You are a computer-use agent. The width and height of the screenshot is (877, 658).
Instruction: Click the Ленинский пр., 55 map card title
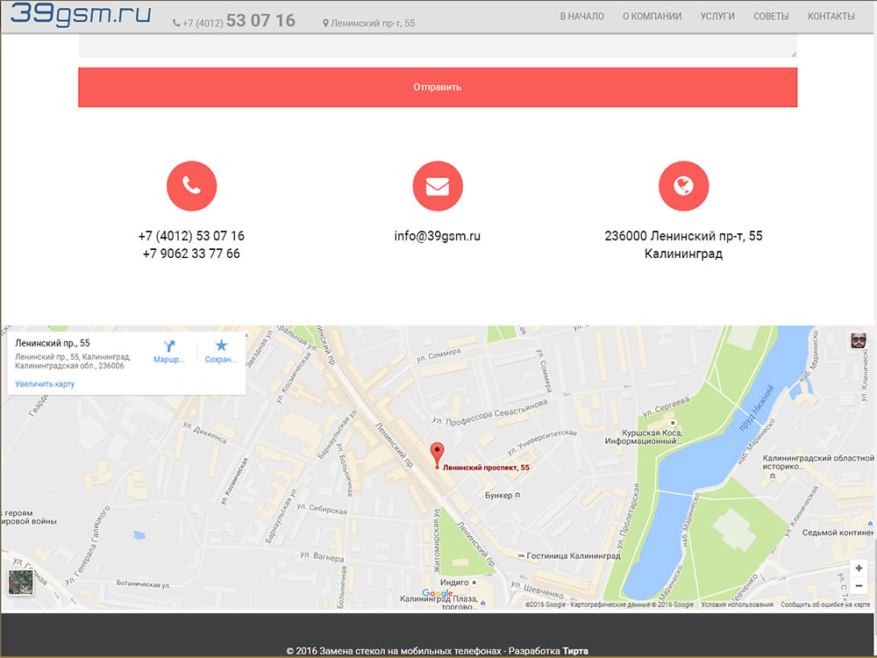[x=53, y=343]
